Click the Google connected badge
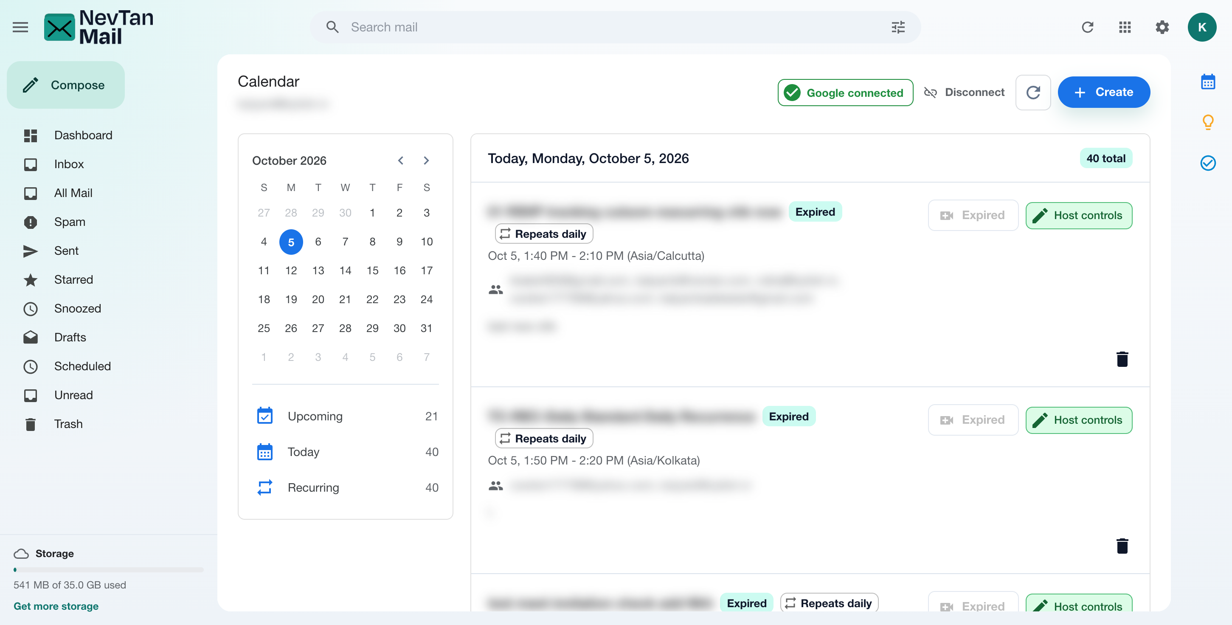Screen dimensions: 1232x625 pyautogui.click(x=845, y=92)
